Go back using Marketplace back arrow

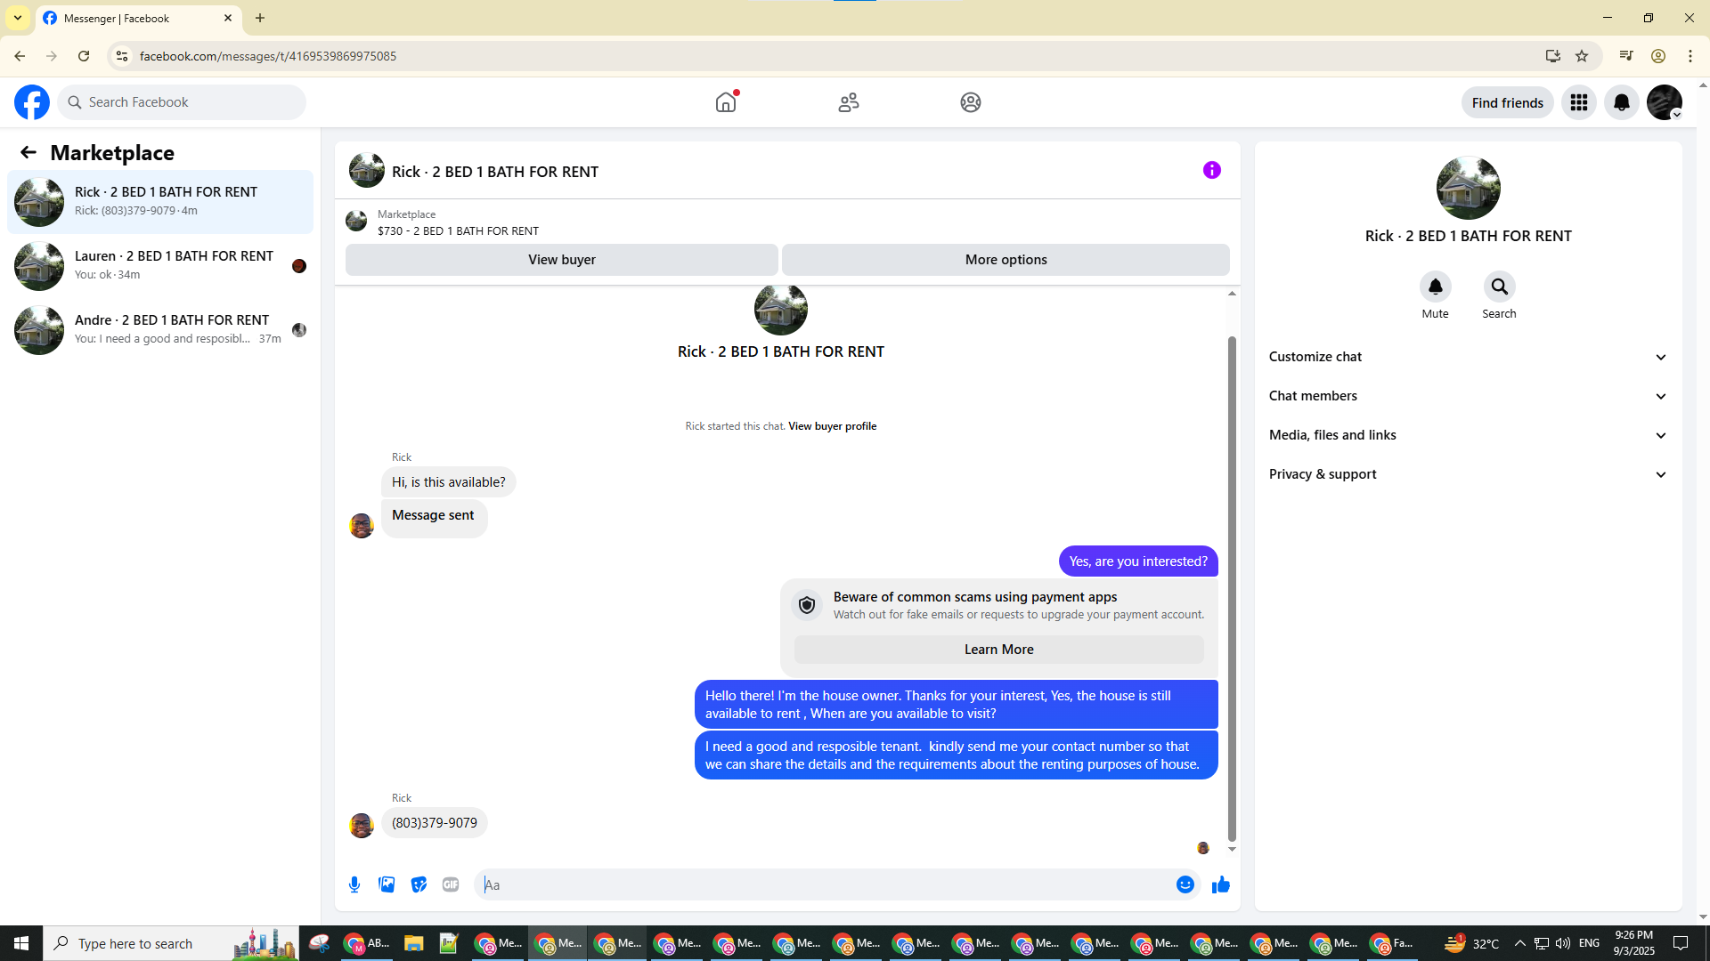(x=28, y=152)
